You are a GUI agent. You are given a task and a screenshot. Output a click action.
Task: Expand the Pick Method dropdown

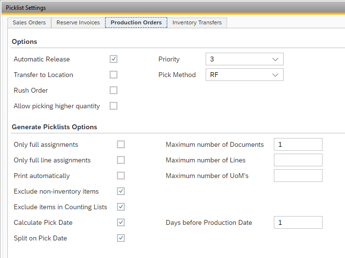pos(244,75)
